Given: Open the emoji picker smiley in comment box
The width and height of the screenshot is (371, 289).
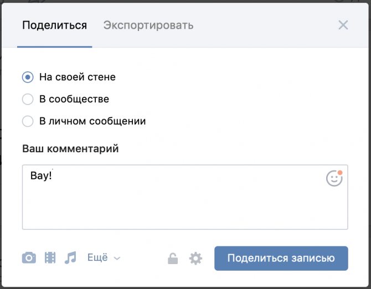Looking at the screenshot, I should pyautogui.click(x=334, y=178).
